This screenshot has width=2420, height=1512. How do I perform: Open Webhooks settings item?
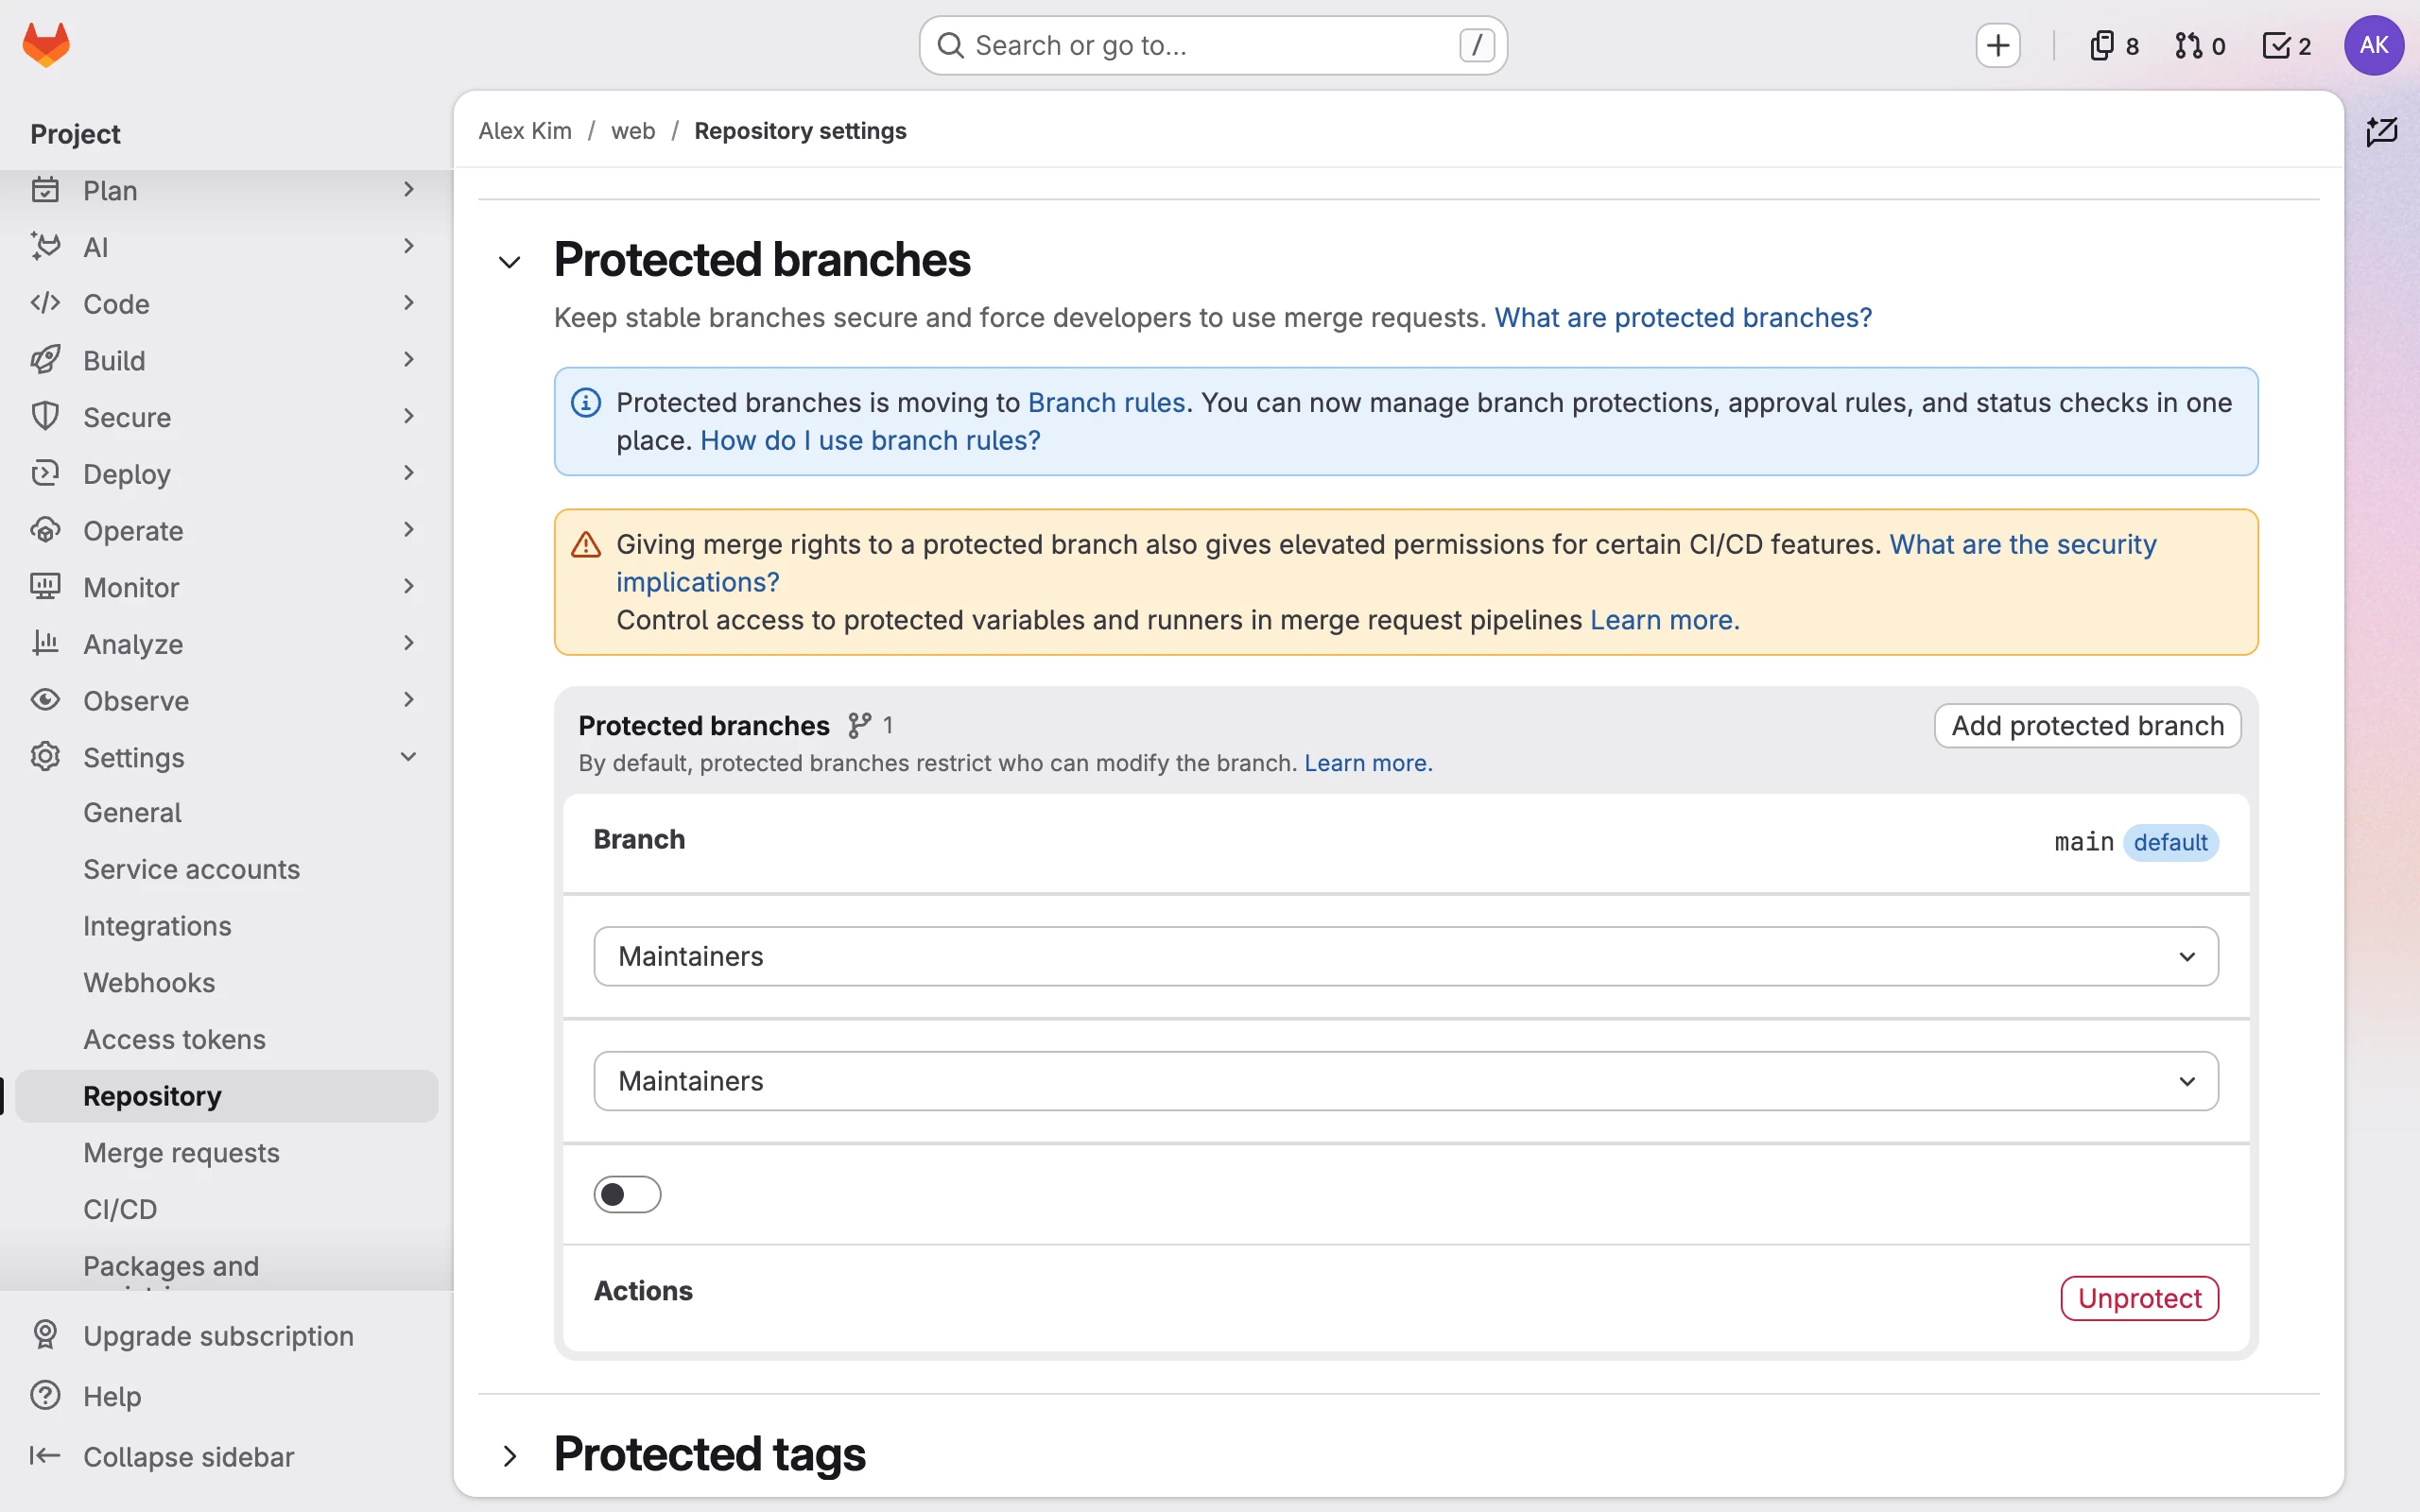tap(227, 983)
